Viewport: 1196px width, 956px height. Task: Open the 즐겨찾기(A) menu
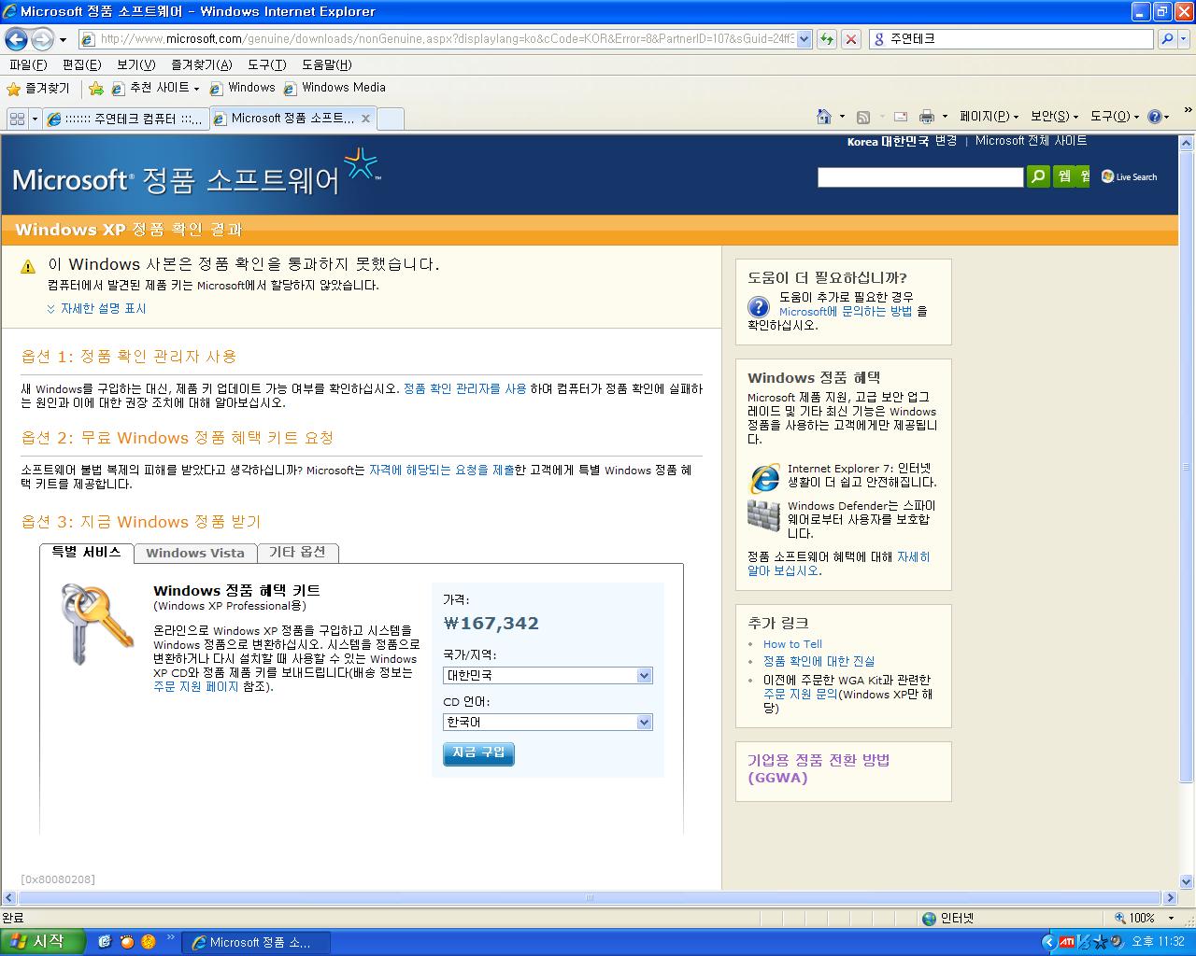pyautogui.click(x=201, y=64)
